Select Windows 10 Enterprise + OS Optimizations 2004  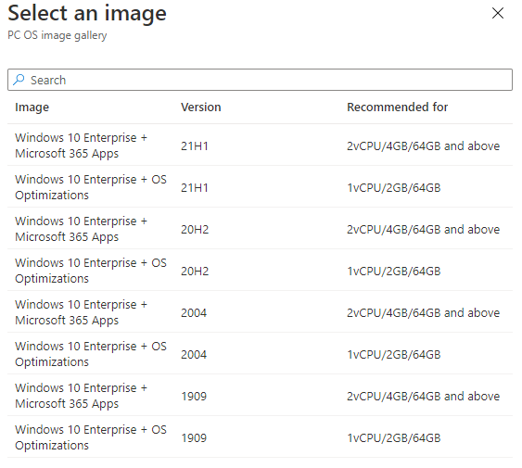point(260,353)
